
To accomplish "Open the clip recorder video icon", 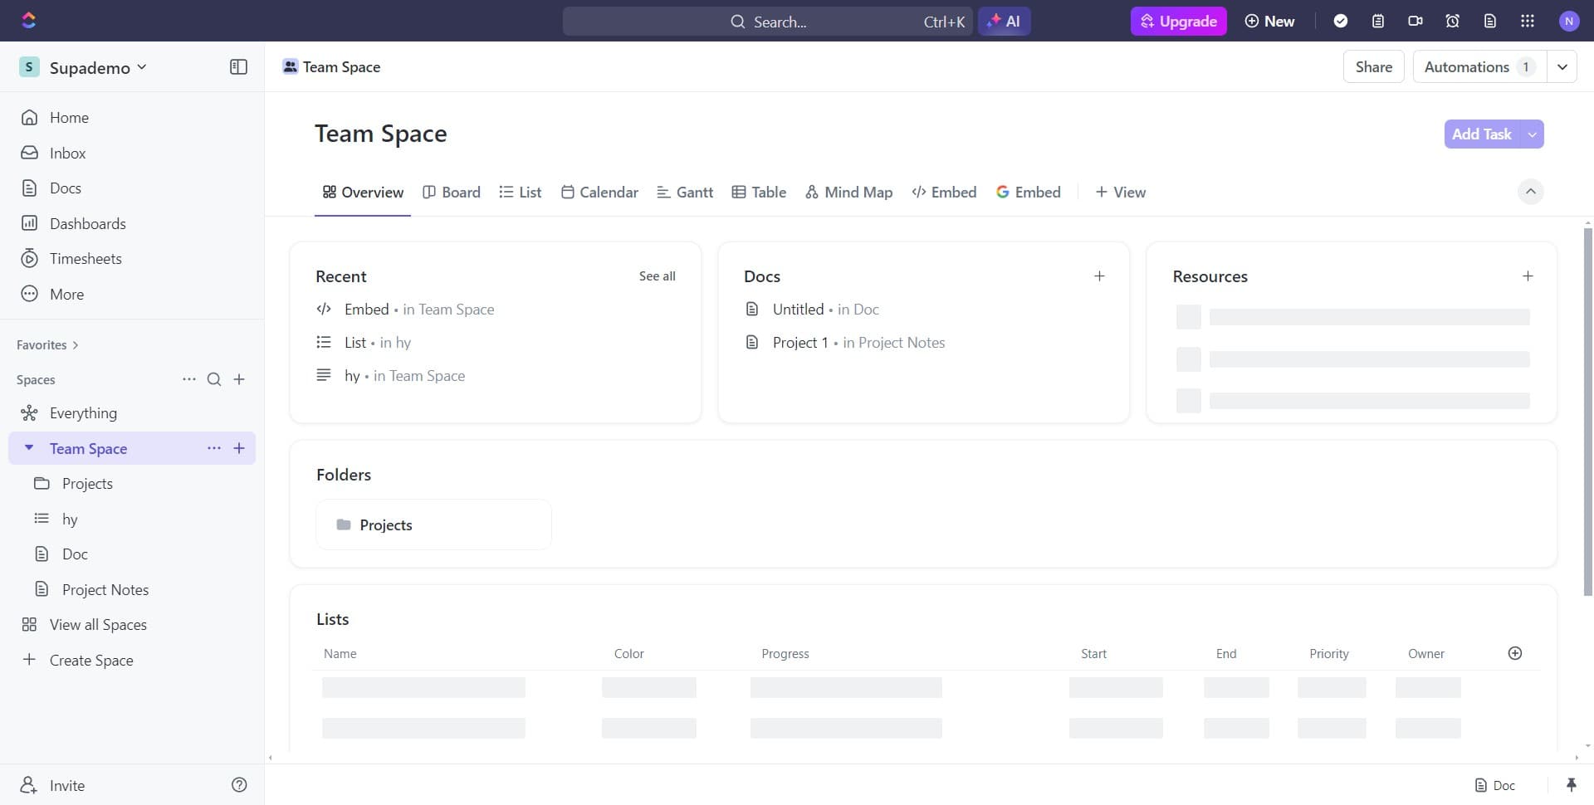I will tap(1416, 21).
